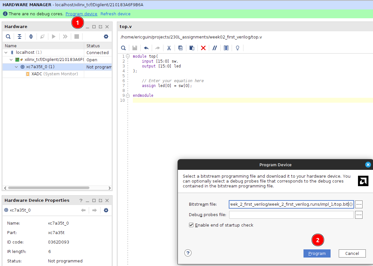
Task: Browse for bitstream file with ellipsis button
Action: tap(359, 204)
